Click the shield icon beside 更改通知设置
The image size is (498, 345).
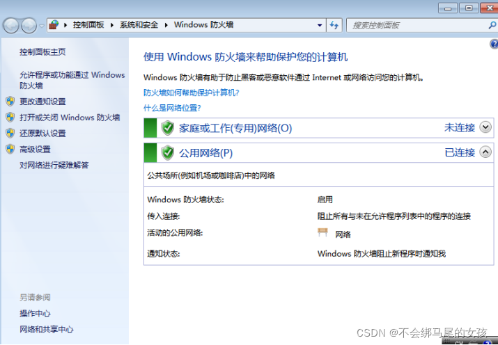pos(10,102)
